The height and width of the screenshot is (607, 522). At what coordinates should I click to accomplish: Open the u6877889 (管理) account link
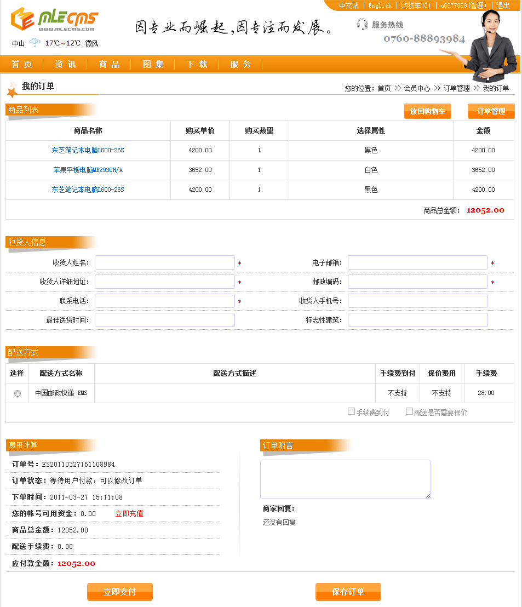[x=463, y=5]
